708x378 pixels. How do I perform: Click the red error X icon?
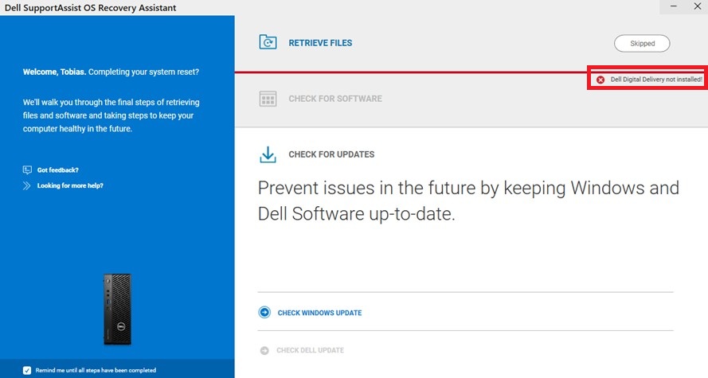click(x=600, y=80)
